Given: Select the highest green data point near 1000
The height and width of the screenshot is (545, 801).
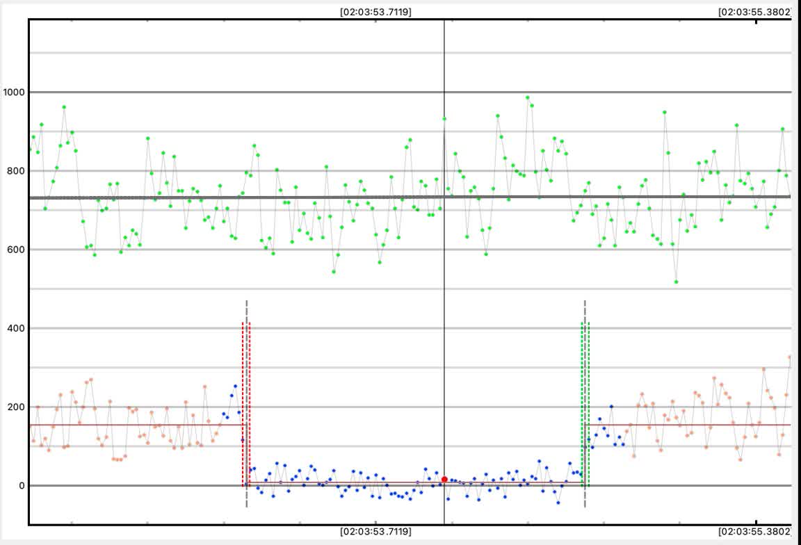Looking at the screenshot, I should point(528,98).
